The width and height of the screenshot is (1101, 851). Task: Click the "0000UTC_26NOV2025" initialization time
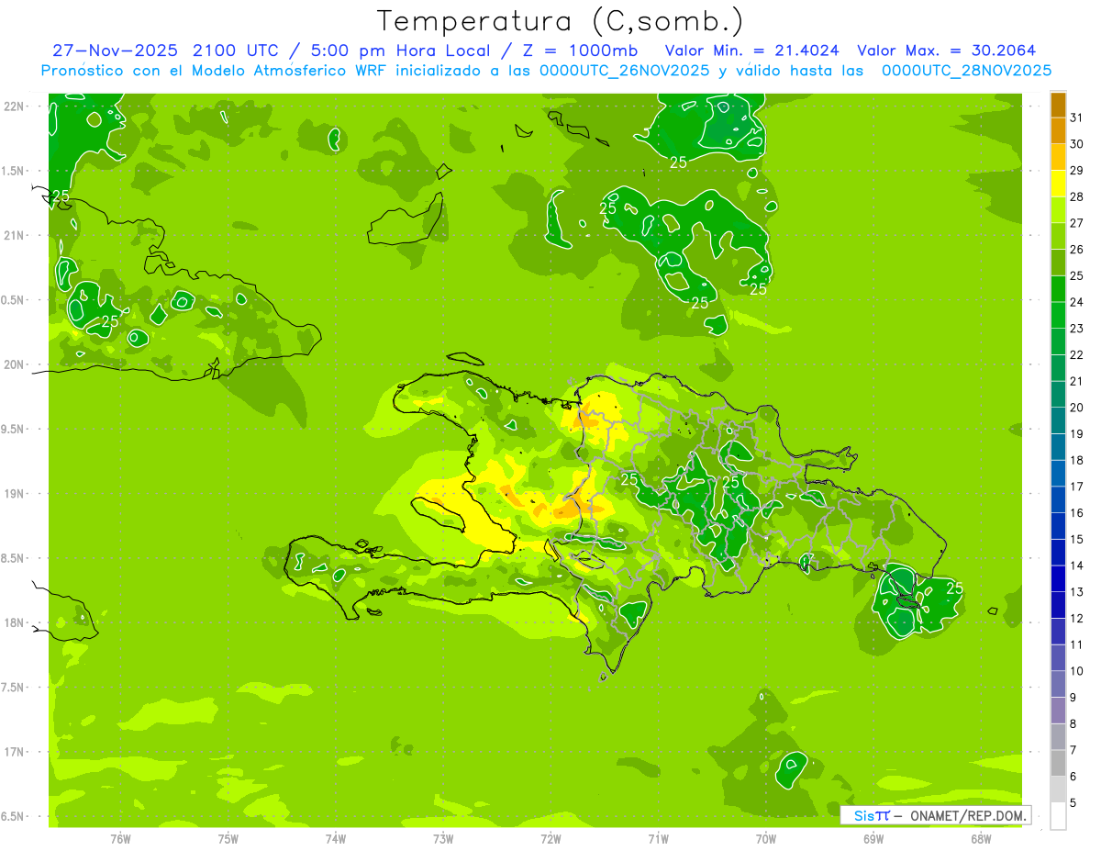[625, 71]
